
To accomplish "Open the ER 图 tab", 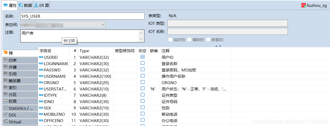I will click(x=42, y=5).
